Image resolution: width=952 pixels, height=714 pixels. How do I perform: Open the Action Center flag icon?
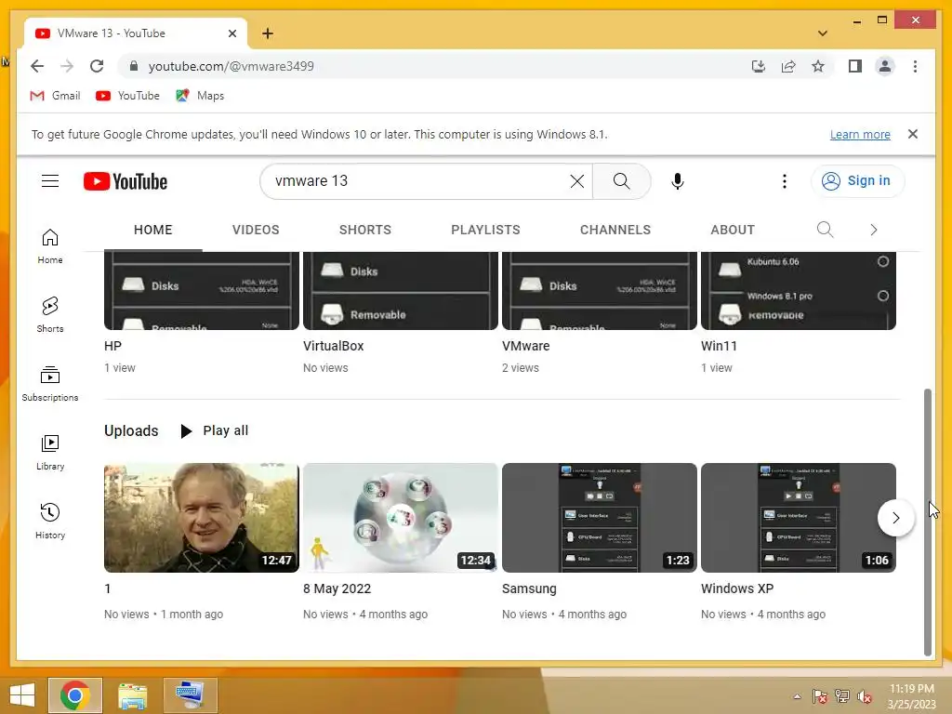(x=819, y=696)
